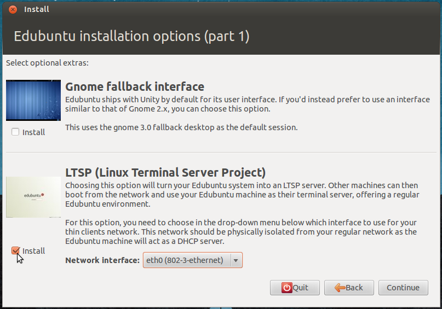Screen dimensions: 442x309
Task: Close the Install window
Action: click(x=13, y=9)
